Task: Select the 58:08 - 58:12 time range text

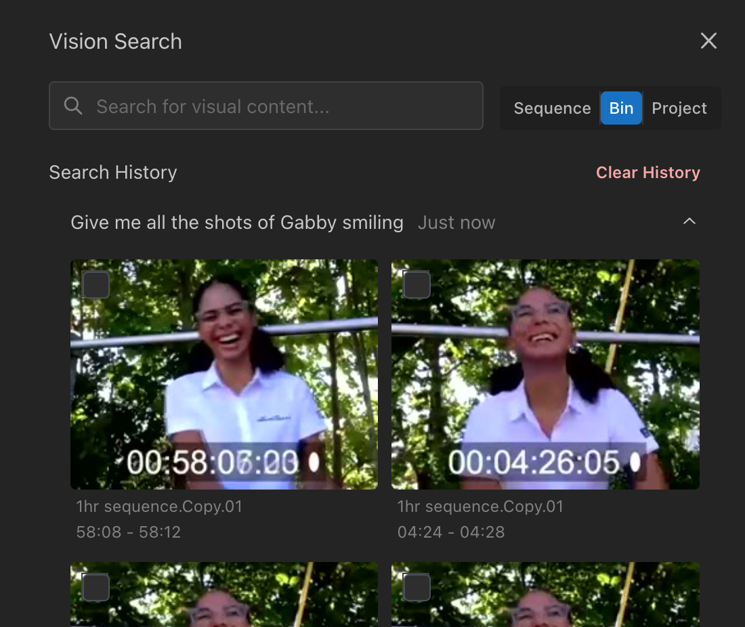Action: (128, 532)
